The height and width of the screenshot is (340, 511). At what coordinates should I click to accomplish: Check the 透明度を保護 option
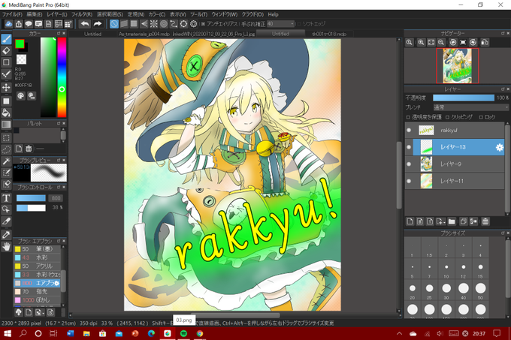coord(408,117)
